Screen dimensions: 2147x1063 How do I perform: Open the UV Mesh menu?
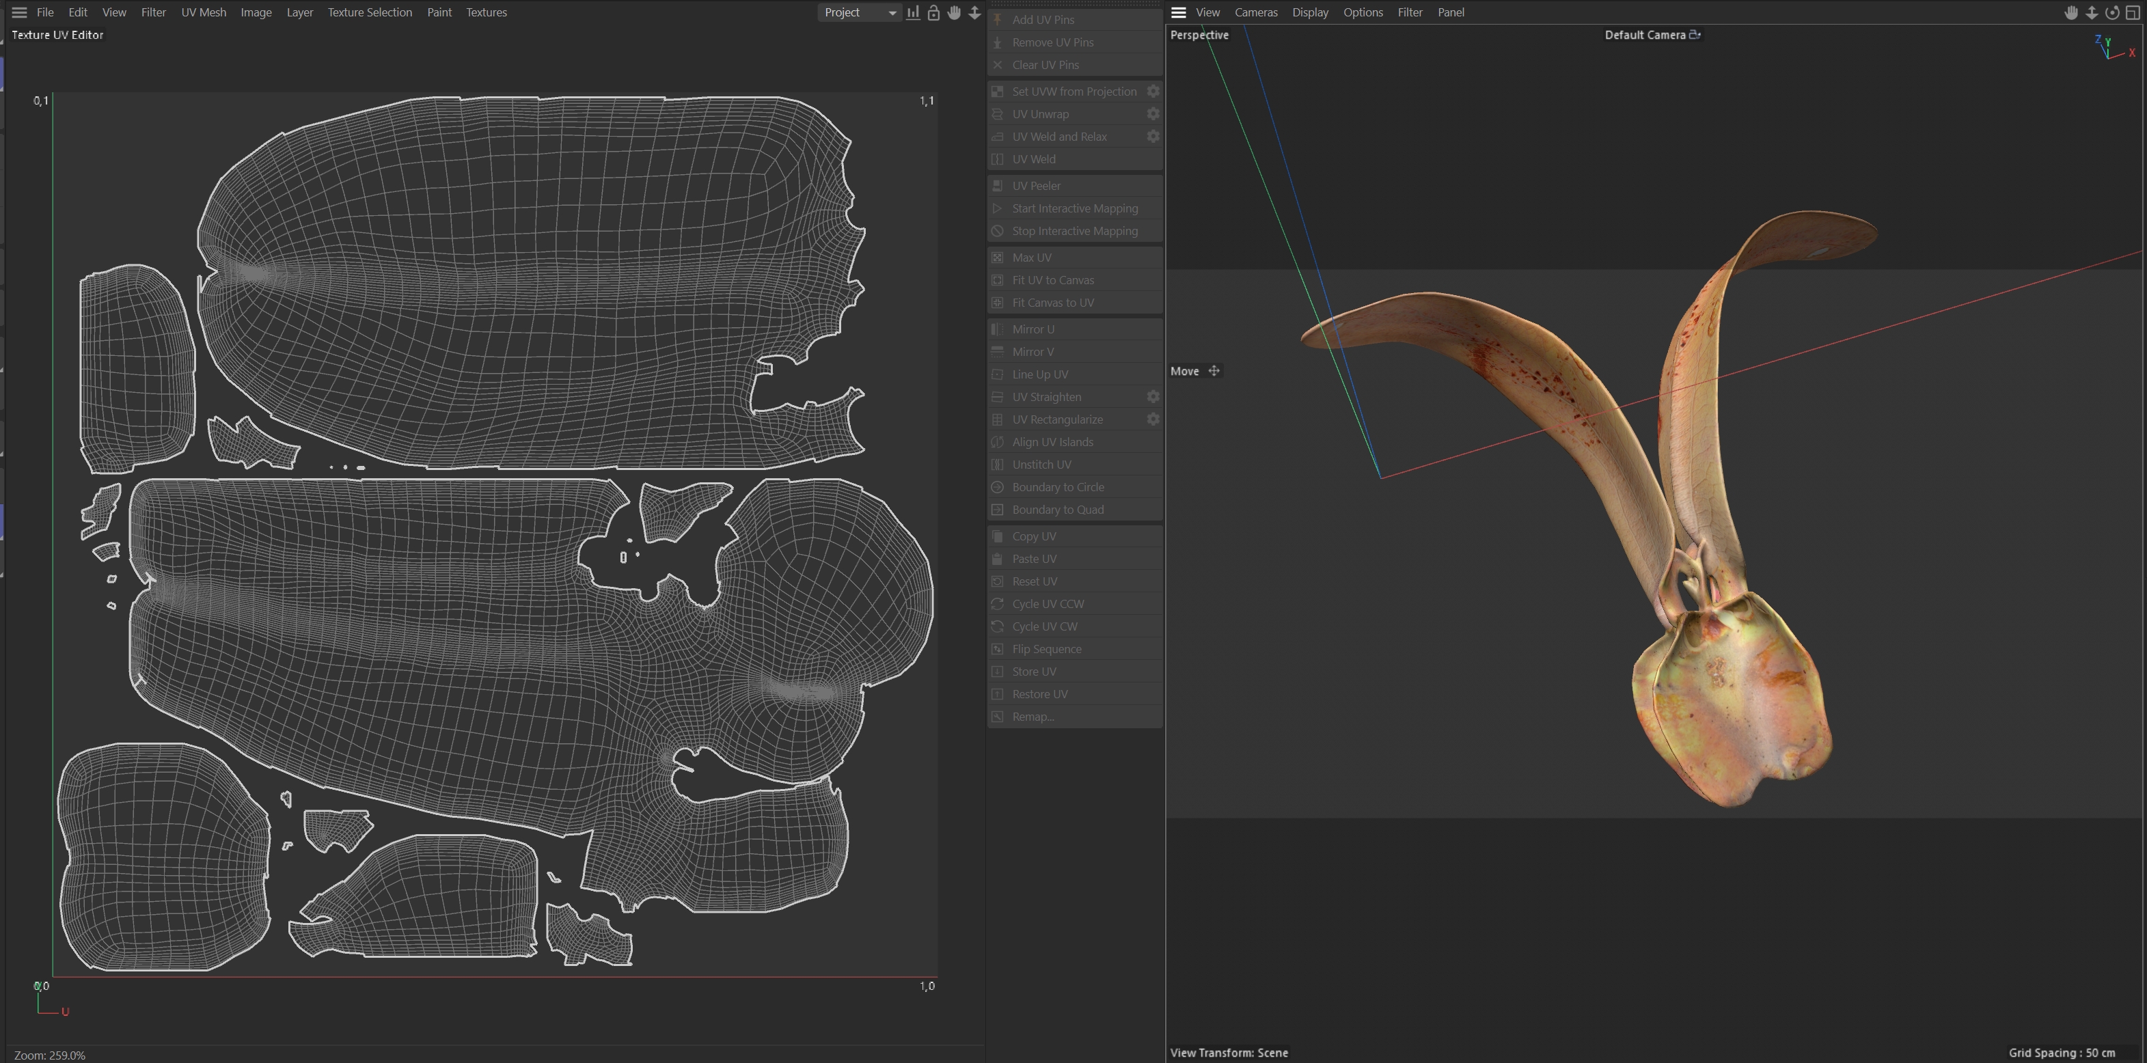tap(204, 12)
